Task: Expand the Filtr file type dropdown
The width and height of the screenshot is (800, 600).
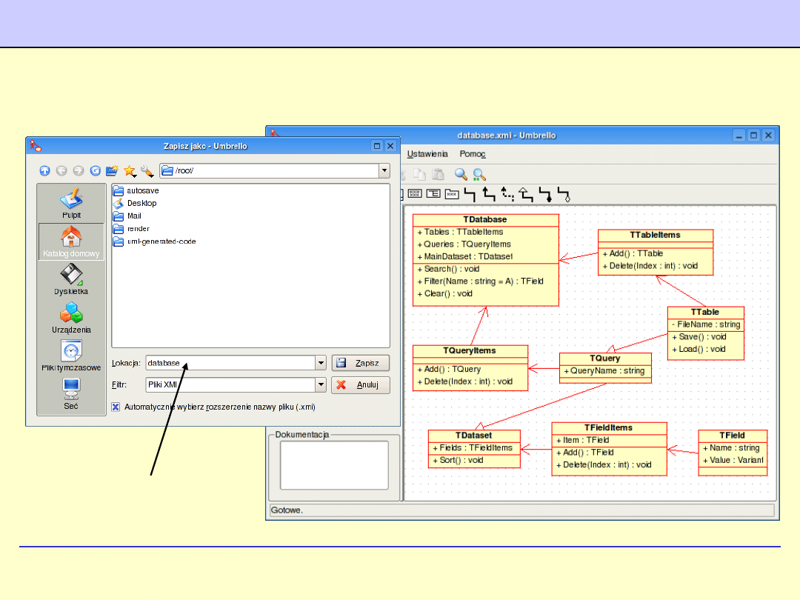Action: [x=320, y=385]
